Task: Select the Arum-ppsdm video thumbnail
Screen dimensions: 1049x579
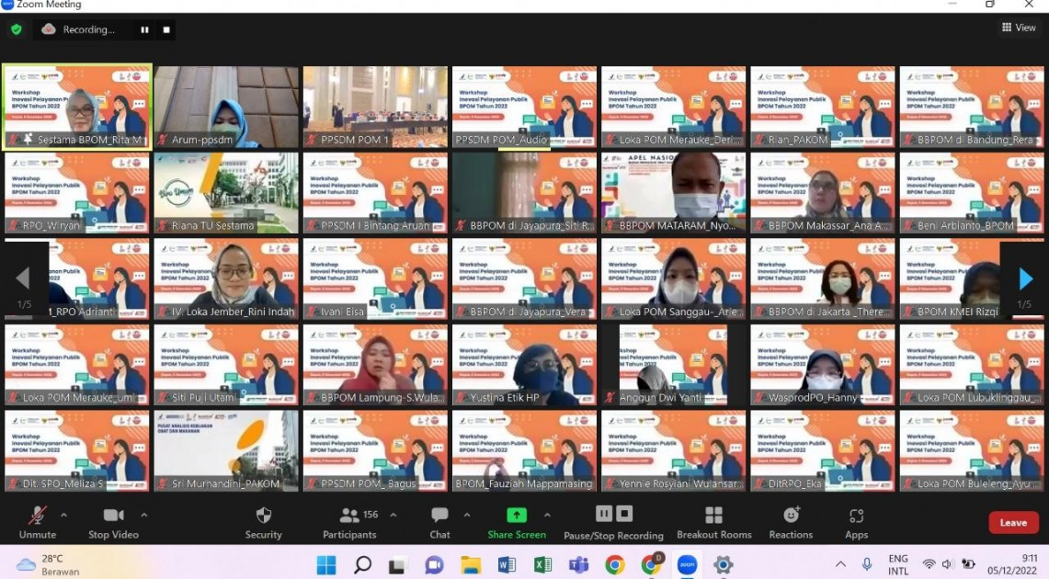Action: pyautogui.click(x=226, y=107)
